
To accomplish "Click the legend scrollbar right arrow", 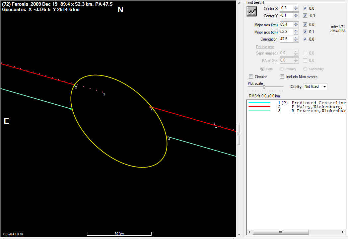I will coord(343,232).
